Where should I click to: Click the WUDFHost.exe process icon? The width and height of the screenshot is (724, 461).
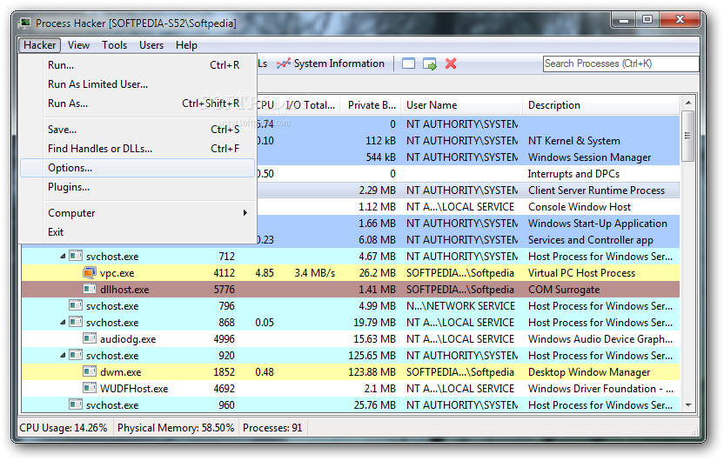tap(90, 389)
